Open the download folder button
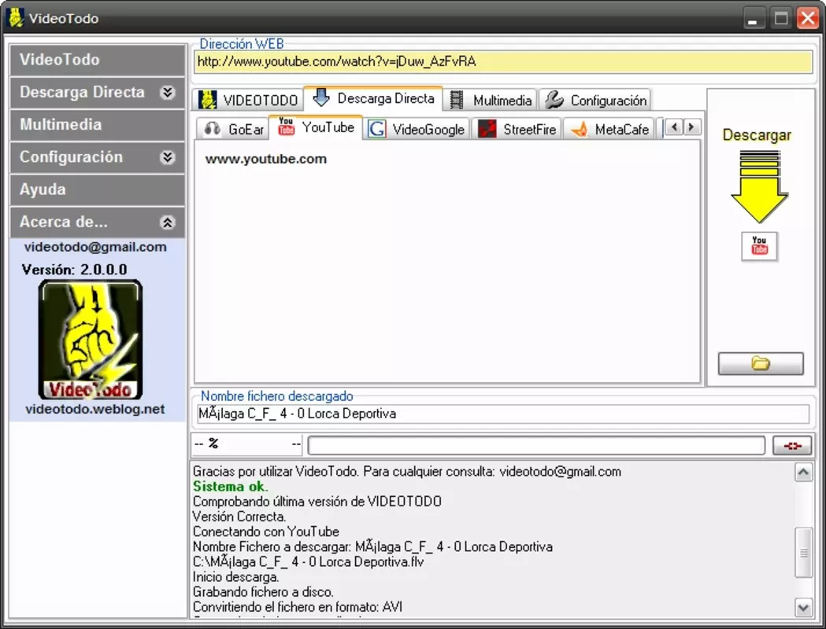 pyautogui.click(x=761, y=363)
